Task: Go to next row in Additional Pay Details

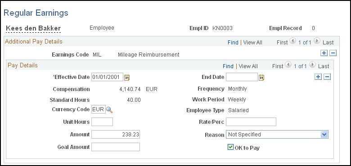Action: (x=317, y=41)
